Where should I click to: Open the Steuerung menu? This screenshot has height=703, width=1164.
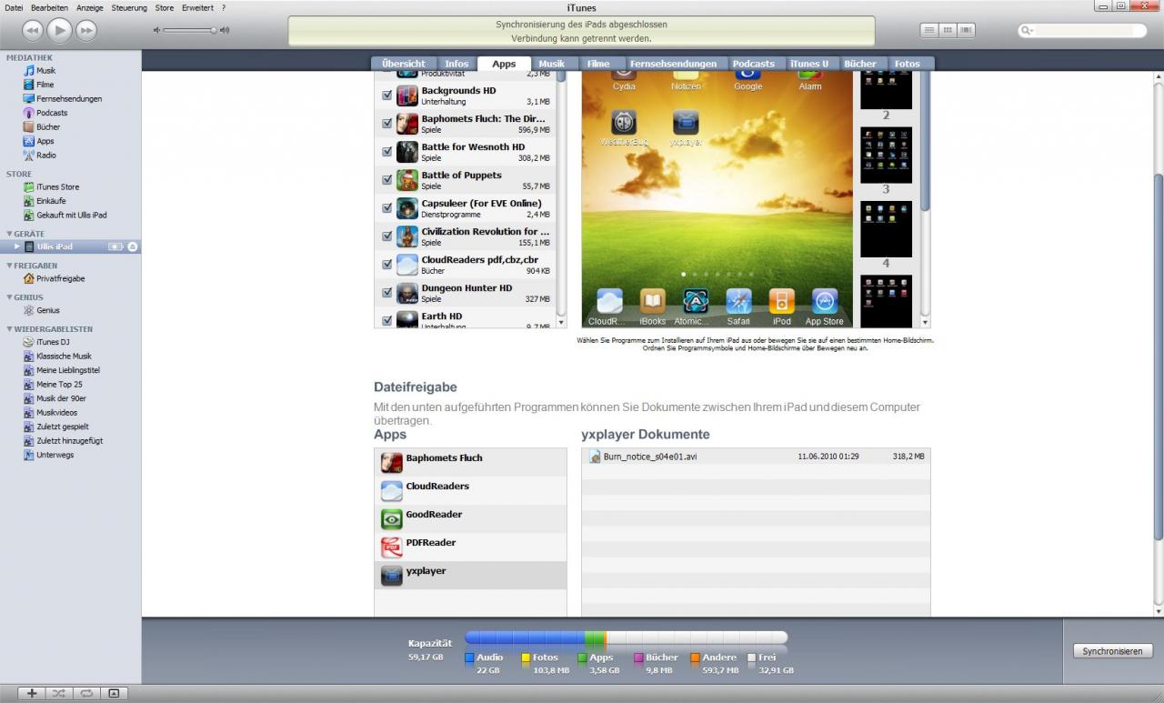click(x=129, y=7)
